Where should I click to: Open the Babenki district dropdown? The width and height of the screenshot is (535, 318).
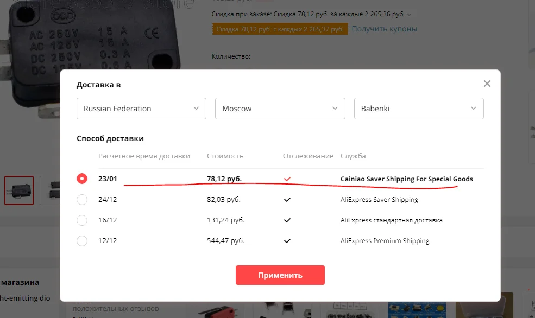418,109
